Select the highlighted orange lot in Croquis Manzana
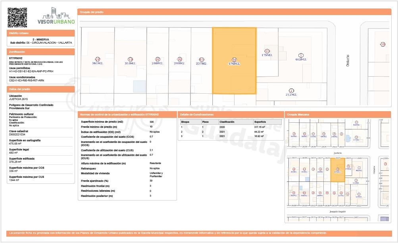This screenshot has width=398, height=243. (x=338, y=170)
